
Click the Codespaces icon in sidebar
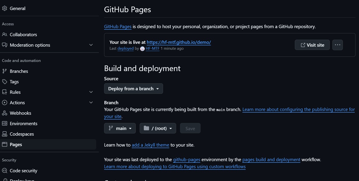point(5,134)
